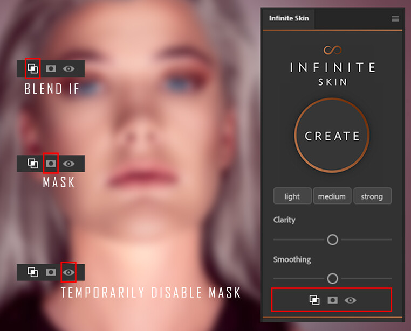Click eye icon in BLEND IF strip

click(x=68, y=69)
